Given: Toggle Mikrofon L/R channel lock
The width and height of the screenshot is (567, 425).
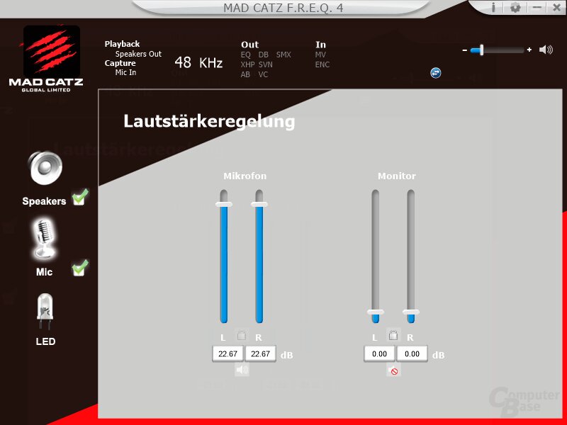Looking at the screenshot, I should tap(242, 335).
